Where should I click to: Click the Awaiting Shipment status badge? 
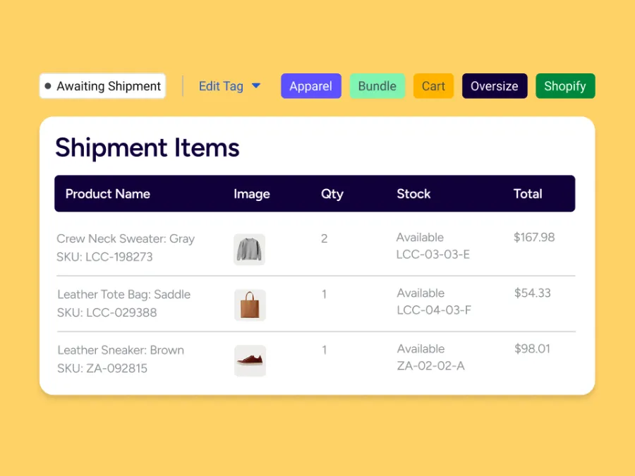[102, 86]
